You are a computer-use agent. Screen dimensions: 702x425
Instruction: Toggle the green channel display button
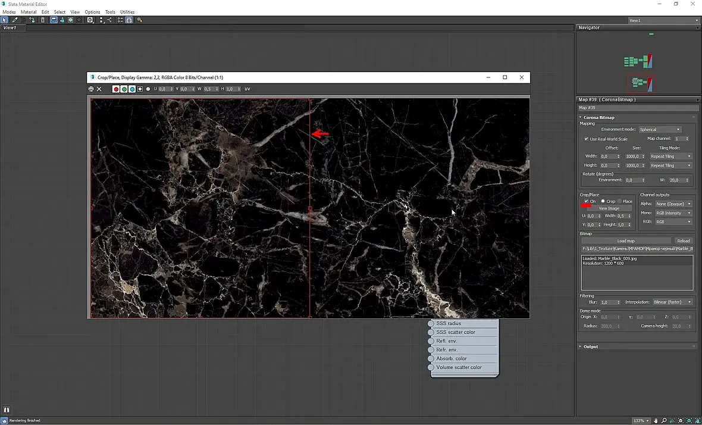click(124, 89)
